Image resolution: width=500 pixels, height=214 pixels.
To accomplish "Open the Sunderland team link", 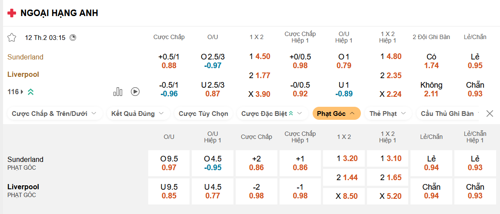I will (25, 57).
